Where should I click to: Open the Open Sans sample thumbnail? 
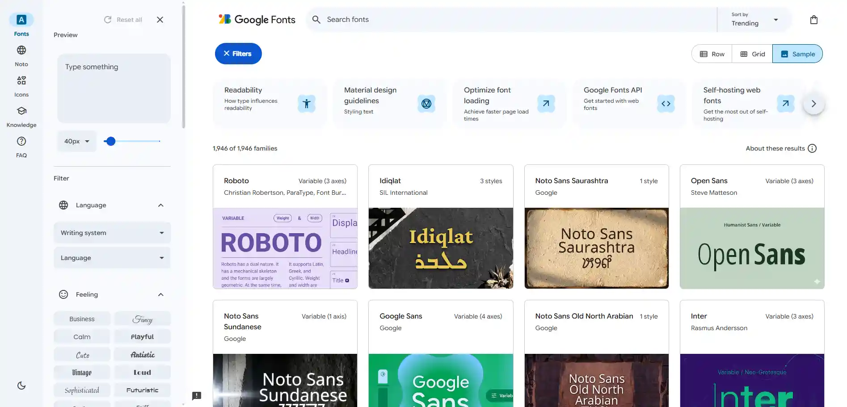(x=752, y=248)
